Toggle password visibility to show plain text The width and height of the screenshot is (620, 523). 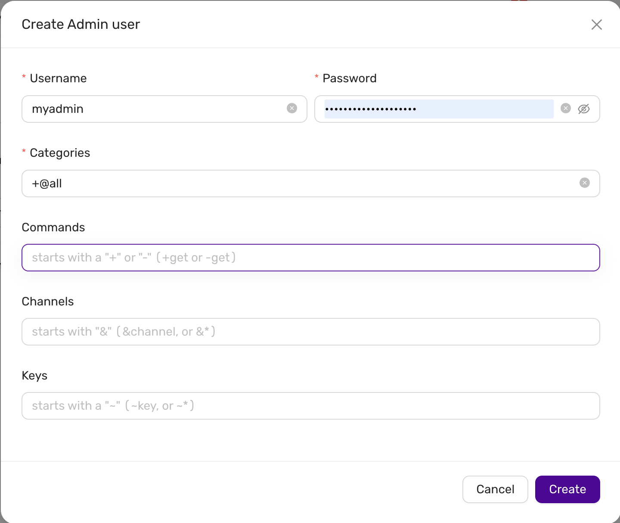584,109
